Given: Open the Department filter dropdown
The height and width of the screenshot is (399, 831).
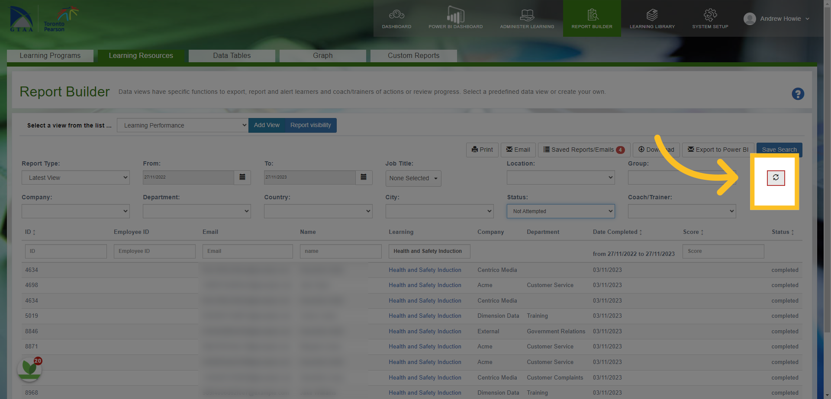Looking at the screenshot, I should pyautogui.click(x=197, y=211).
